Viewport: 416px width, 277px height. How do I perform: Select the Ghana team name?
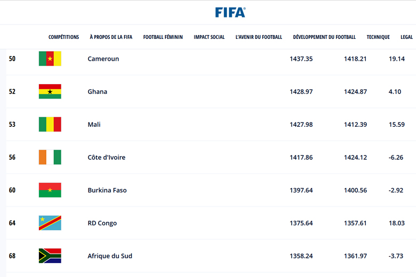[98, 92]
